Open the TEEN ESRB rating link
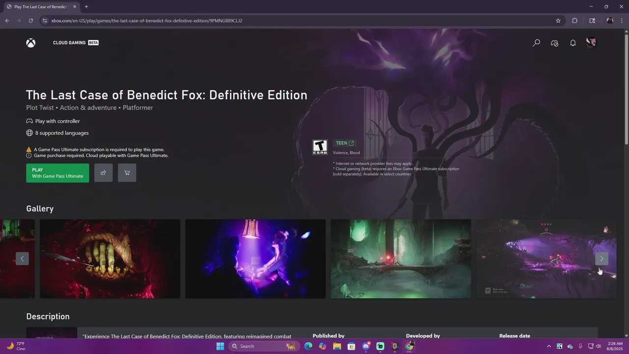Screen dimensions: 629x354 344,143
